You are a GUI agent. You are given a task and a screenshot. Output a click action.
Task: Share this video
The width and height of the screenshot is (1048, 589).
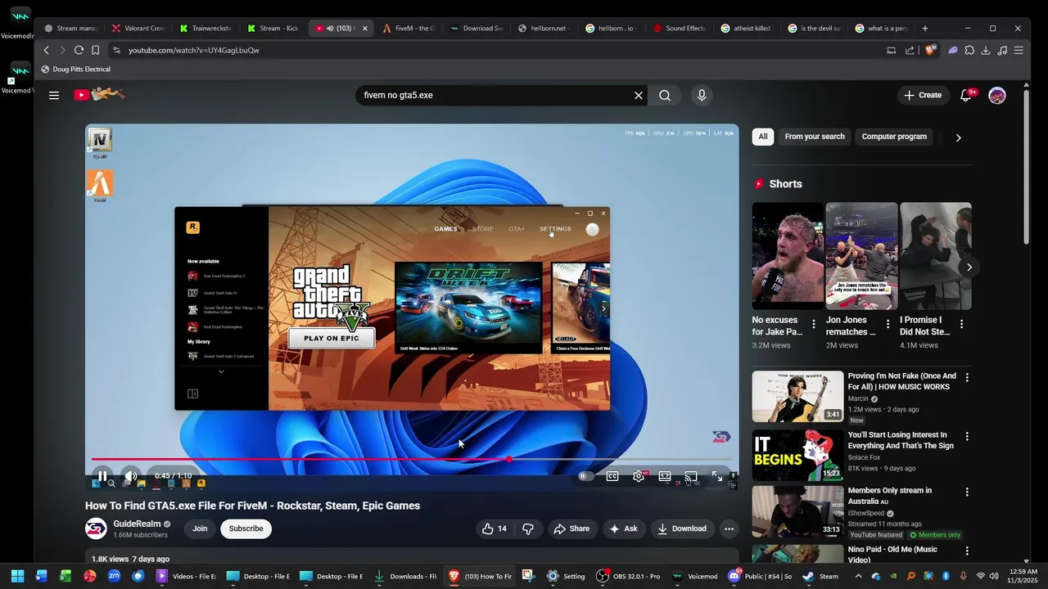(x=571, y=528)
